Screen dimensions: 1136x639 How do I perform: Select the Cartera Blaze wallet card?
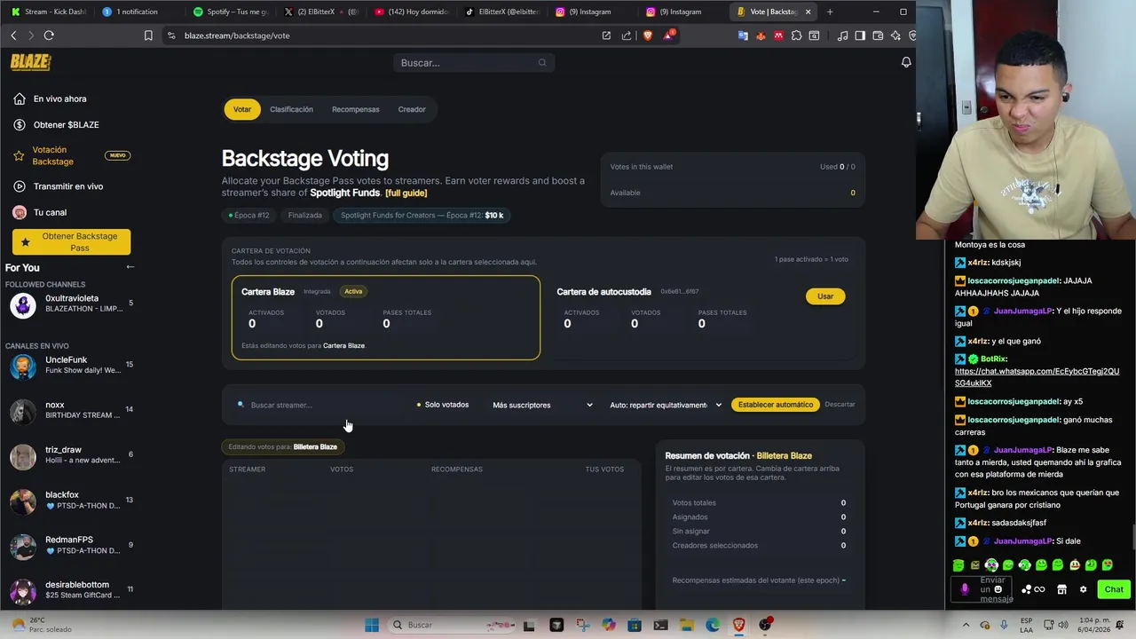click(x=386, y=318)
